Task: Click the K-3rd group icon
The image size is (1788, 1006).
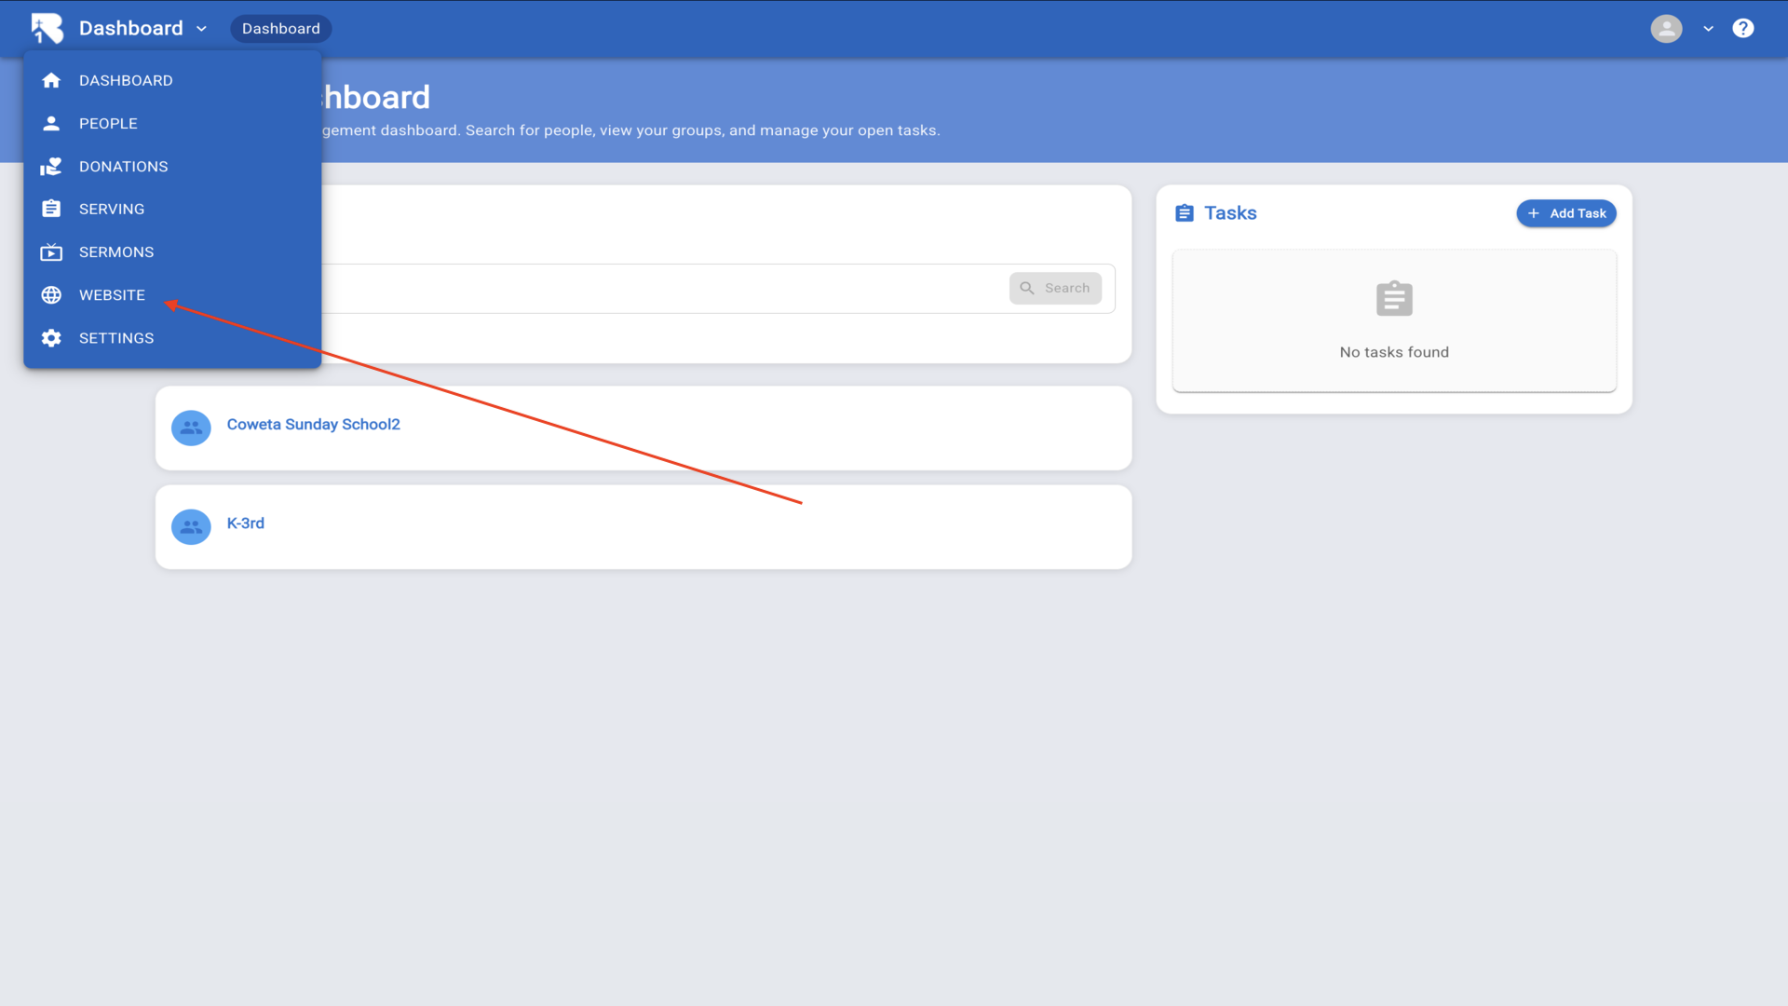Action: point(191,526)
